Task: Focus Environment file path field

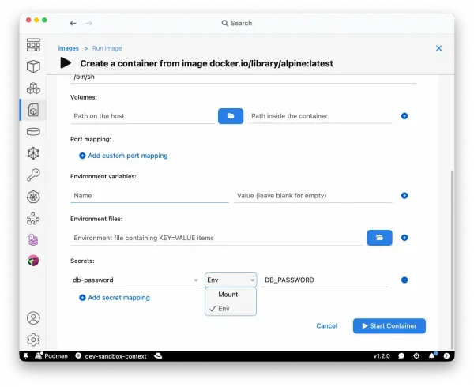Action: (217, 238)
